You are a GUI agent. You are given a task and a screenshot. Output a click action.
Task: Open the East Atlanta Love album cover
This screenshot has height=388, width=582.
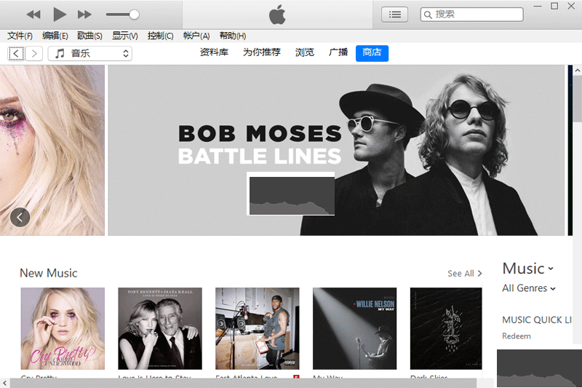coord(258,328)
